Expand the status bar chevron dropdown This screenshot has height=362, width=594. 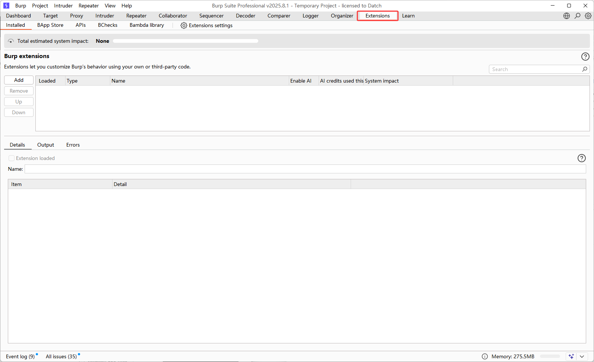(x=582, y=356)
